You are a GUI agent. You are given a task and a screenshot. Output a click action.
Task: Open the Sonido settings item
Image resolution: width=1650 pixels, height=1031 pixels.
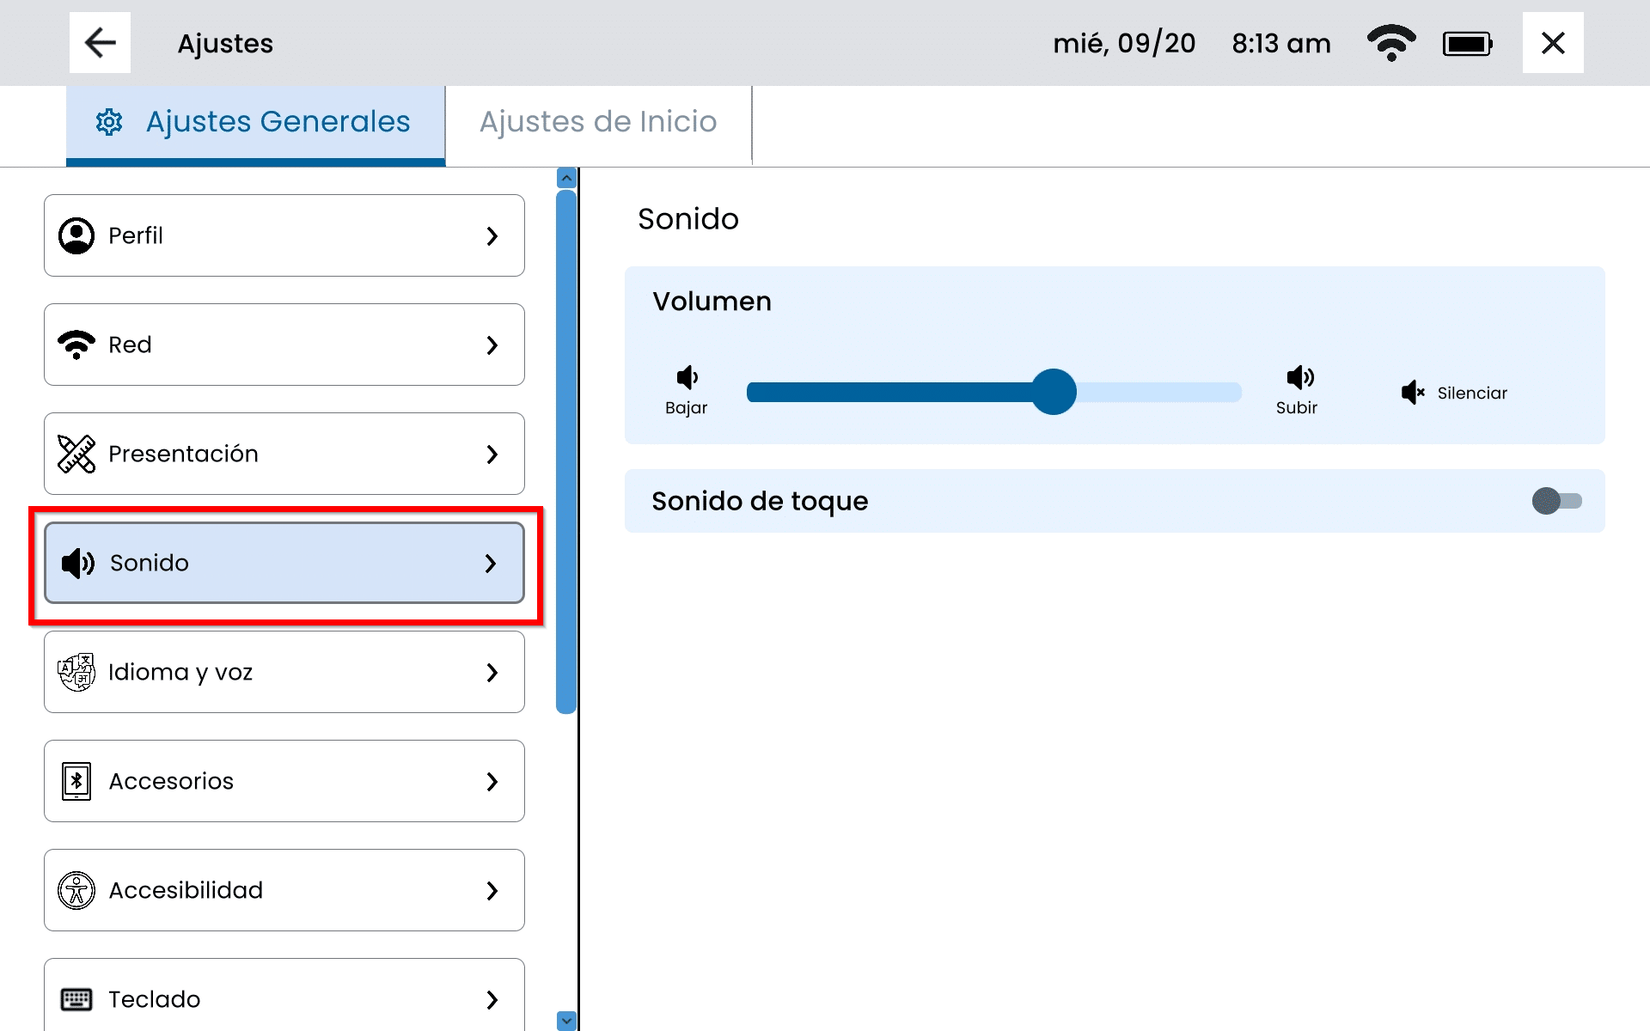(x=284, y=563)
